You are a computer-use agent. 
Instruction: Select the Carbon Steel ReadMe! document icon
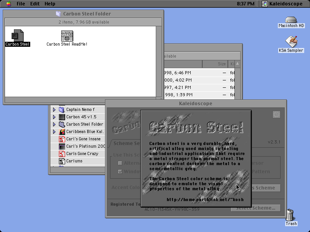[x=67, y=36]
